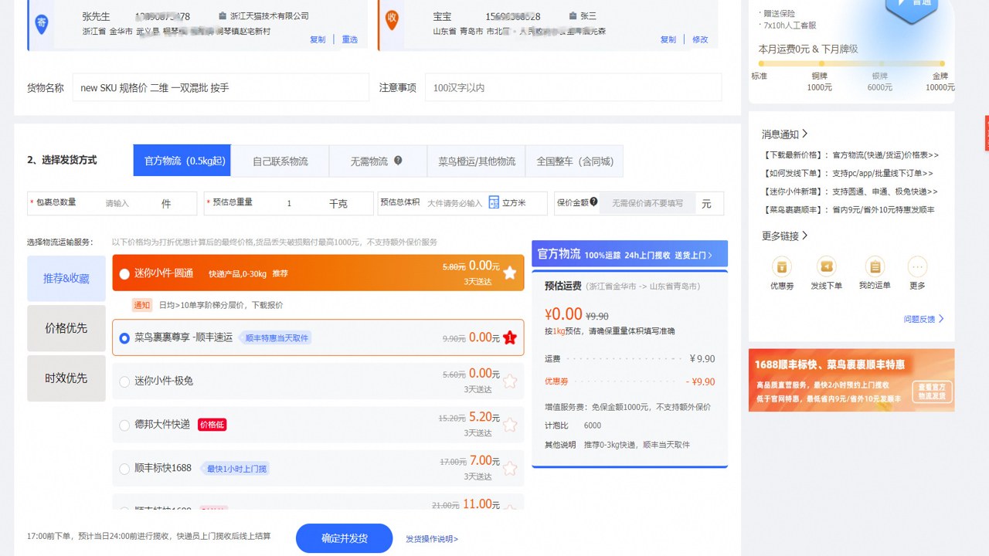This screenshot has width=989, height=556.
Task: Unfavorite the 迷你小件-圆通 star
Action: pyautogui.click(x=509, y=273)
